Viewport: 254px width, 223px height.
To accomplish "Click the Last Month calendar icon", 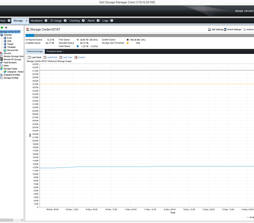I will [x=45, y=57].
